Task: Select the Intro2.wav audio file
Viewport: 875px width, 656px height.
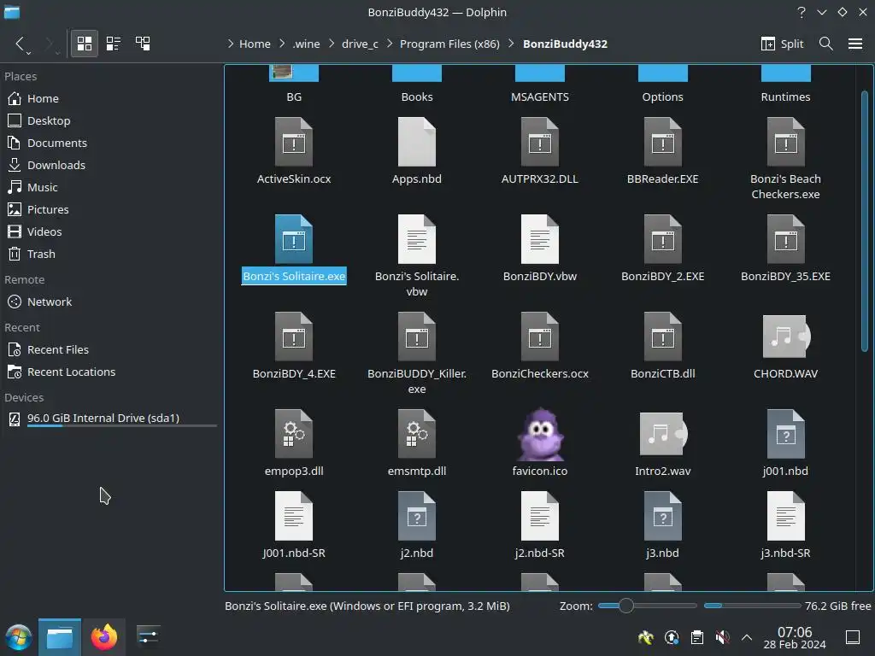Action: click(663, 443)
